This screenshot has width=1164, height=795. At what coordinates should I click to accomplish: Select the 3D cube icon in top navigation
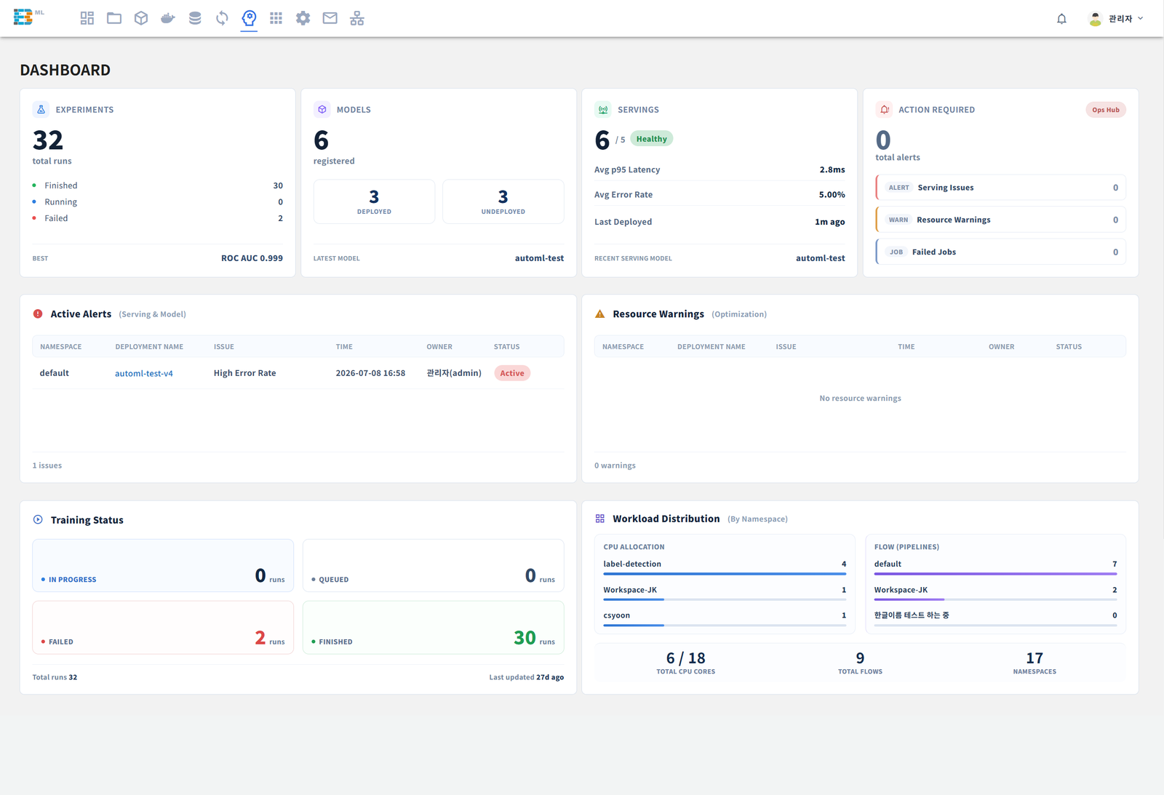(x=141, y=18)
